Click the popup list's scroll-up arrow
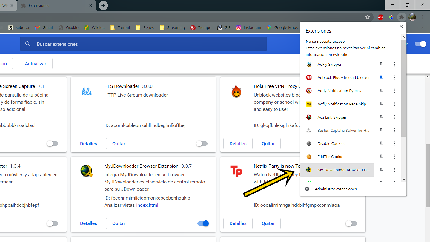Image resolution: width=430 pixels, height=242 pixels. (x=404, y=37)
